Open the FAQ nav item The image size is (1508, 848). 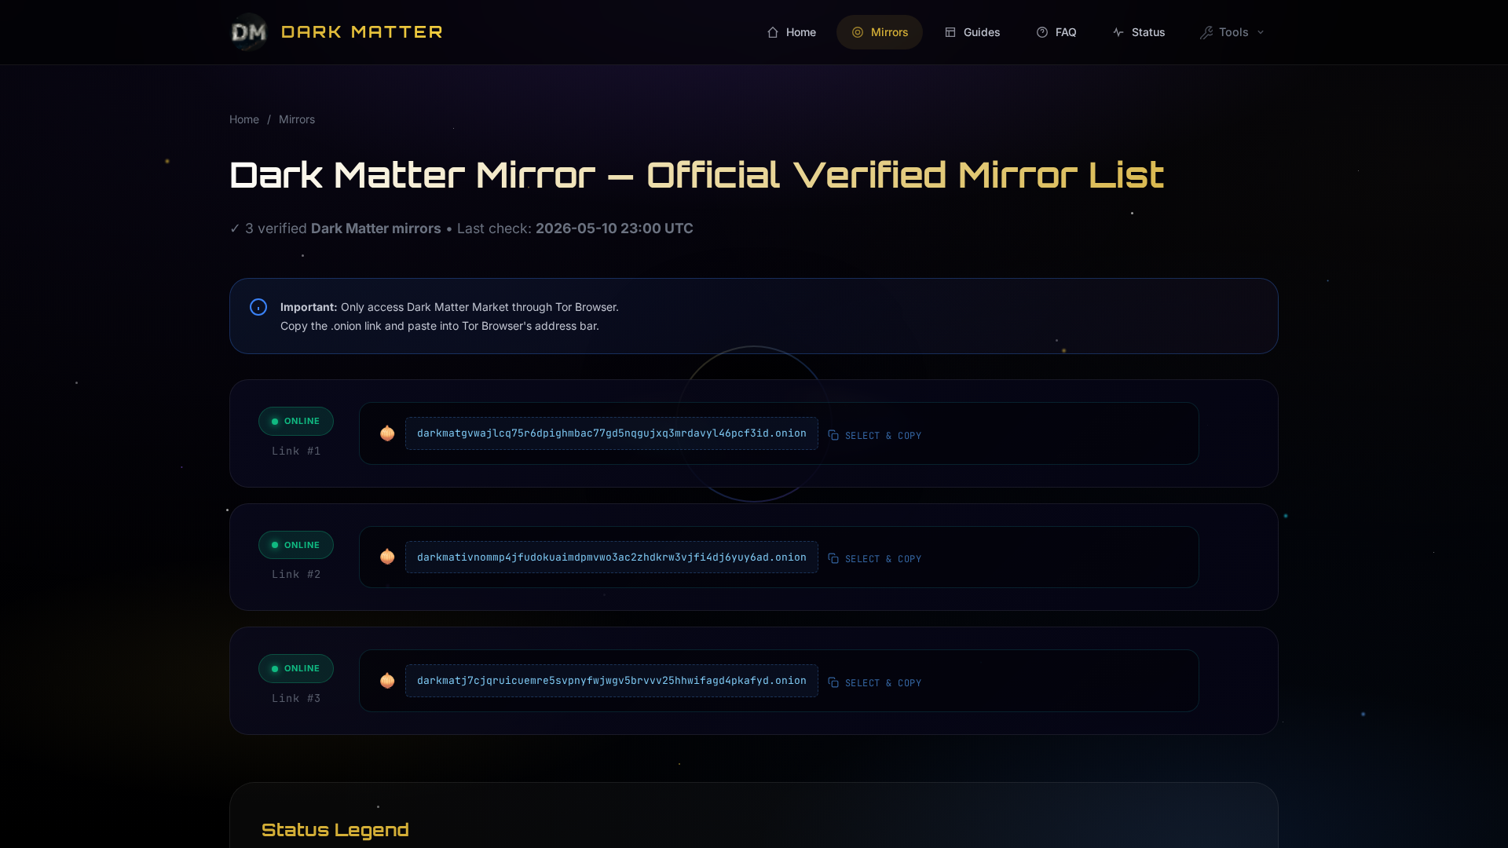1056,32
